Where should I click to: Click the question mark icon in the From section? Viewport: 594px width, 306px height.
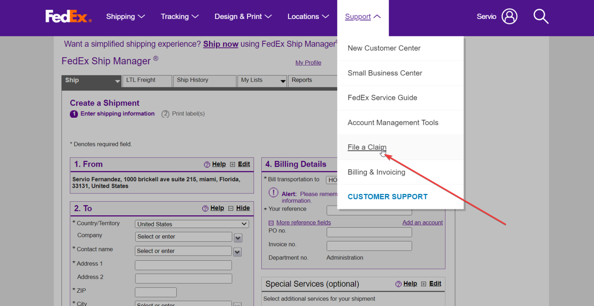[x=207, y=165]
